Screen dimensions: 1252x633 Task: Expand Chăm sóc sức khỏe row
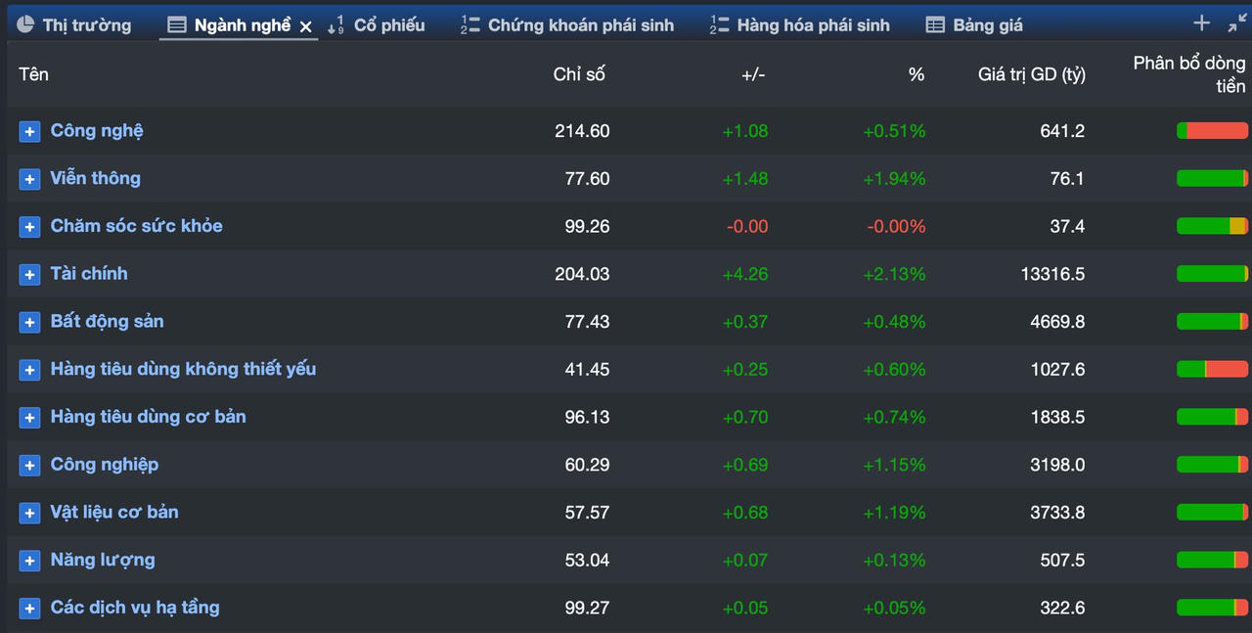coord(29,227)
